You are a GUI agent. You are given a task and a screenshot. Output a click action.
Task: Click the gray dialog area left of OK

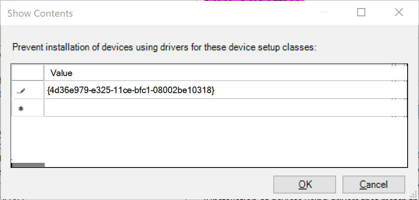[x=142, y=184]
